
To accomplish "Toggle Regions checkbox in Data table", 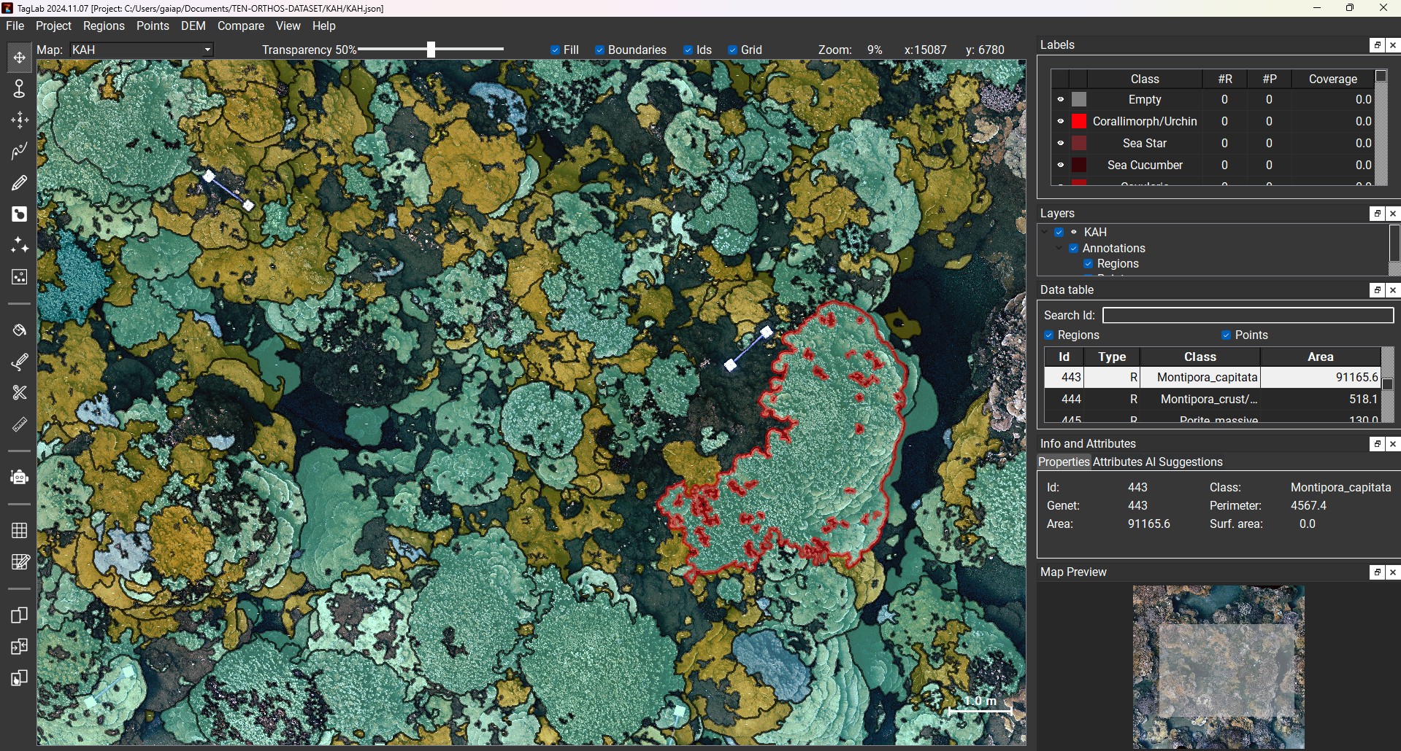I will pyautogui.click(x=1049, y=335).
